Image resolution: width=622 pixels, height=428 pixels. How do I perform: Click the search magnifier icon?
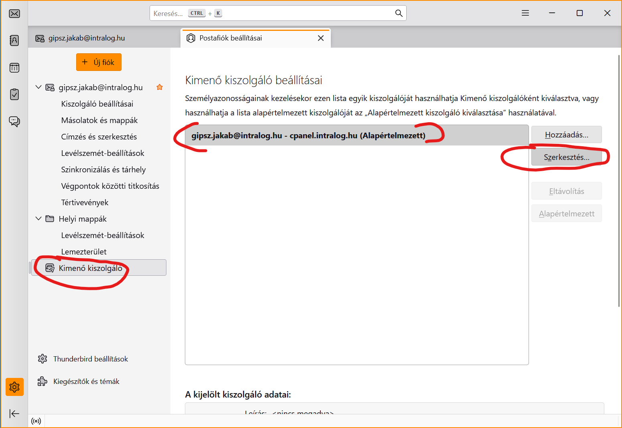[x=399, y=13]
